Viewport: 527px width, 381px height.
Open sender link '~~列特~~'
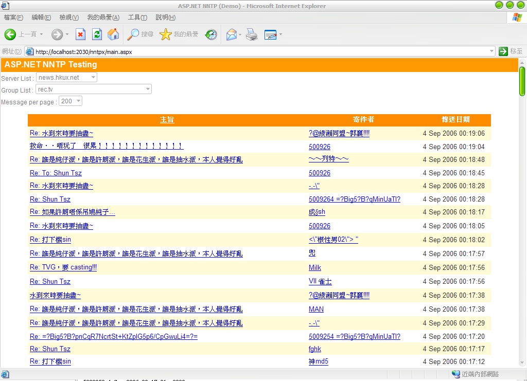(328, 159)
